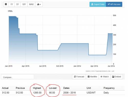This screenshot has height=97, width=128.
Task: Click the Frequency value Daily
Action: point(106,93)
